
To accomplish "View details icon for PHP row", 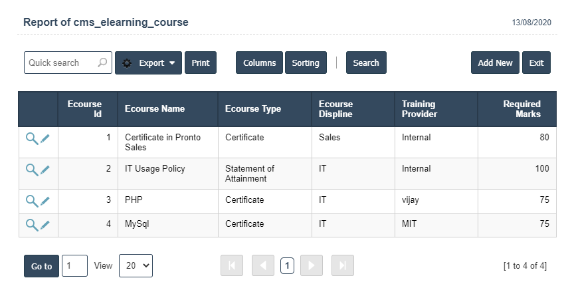I will click(32, 201).
